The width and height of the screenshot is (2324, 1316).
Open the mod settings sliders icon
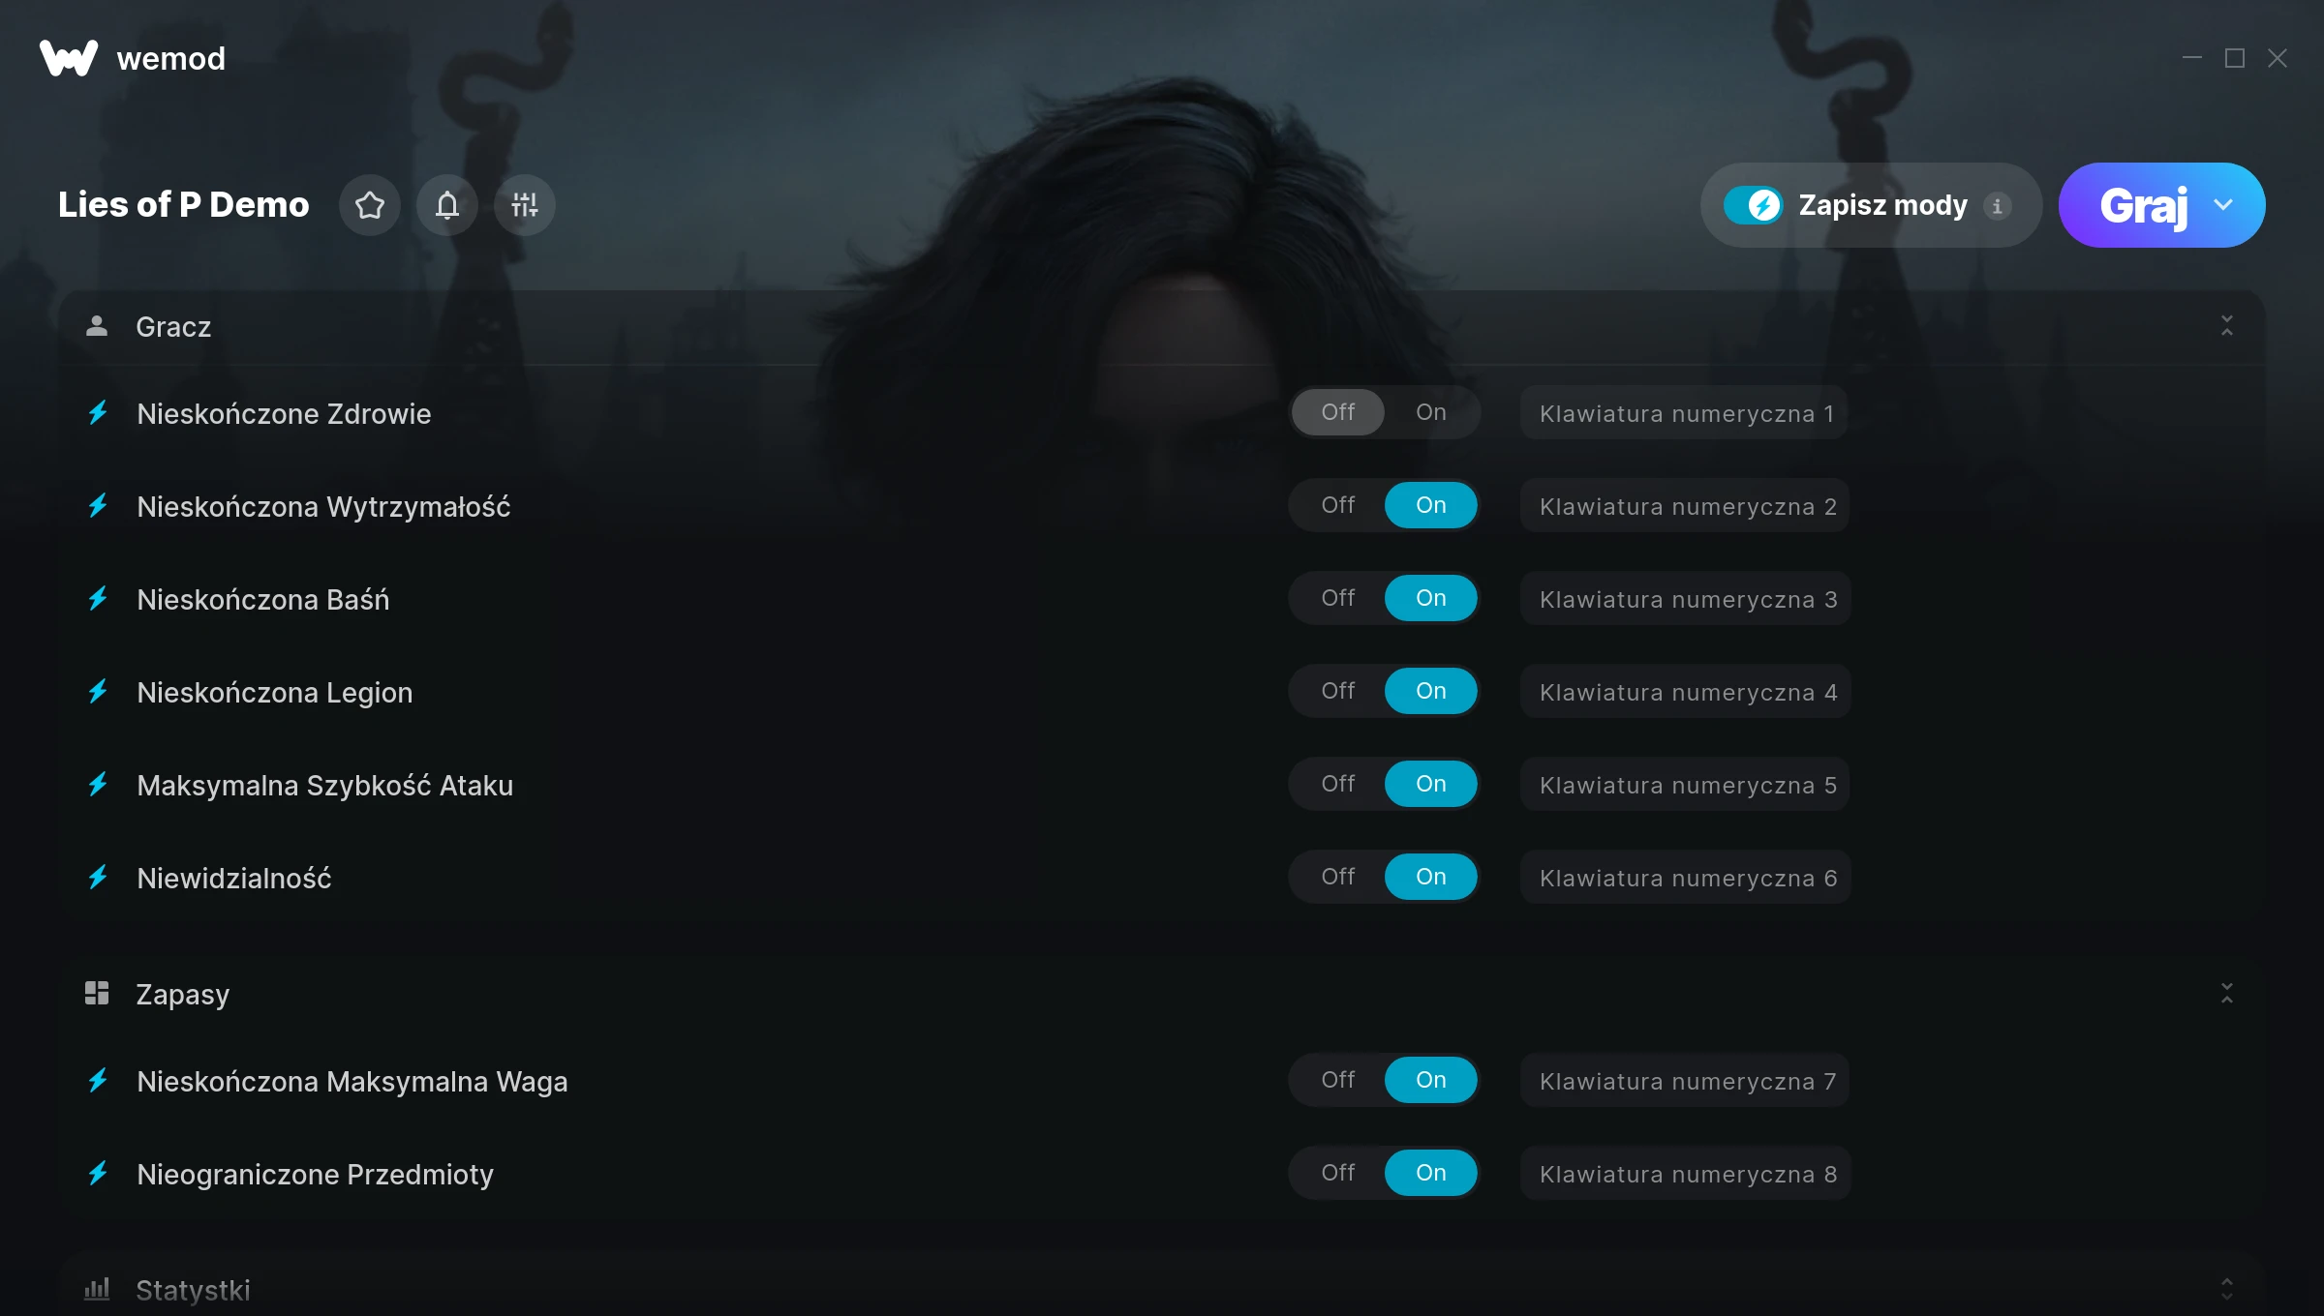click(525, 205)
